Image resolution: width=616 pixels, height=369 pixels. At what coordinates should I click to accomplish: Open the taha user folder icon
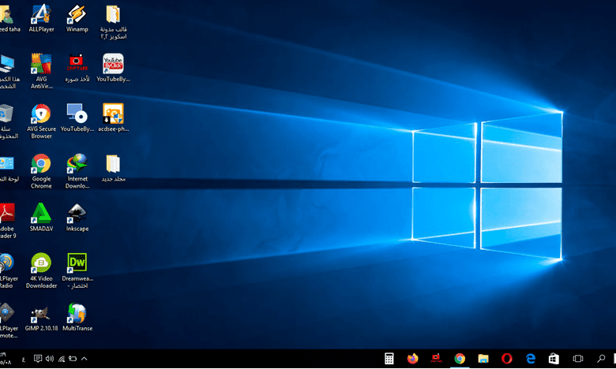pos(9,18)
